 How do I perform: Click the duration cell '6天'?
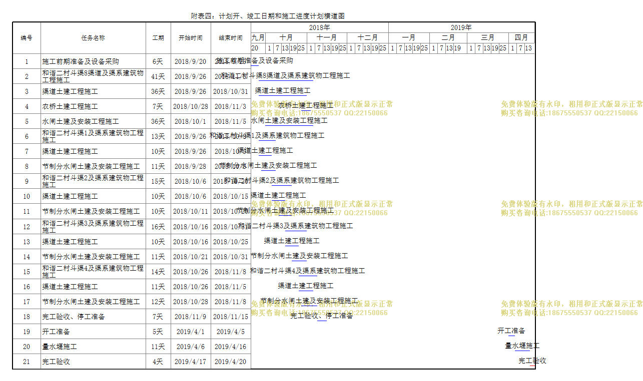[x=158, y=61]
